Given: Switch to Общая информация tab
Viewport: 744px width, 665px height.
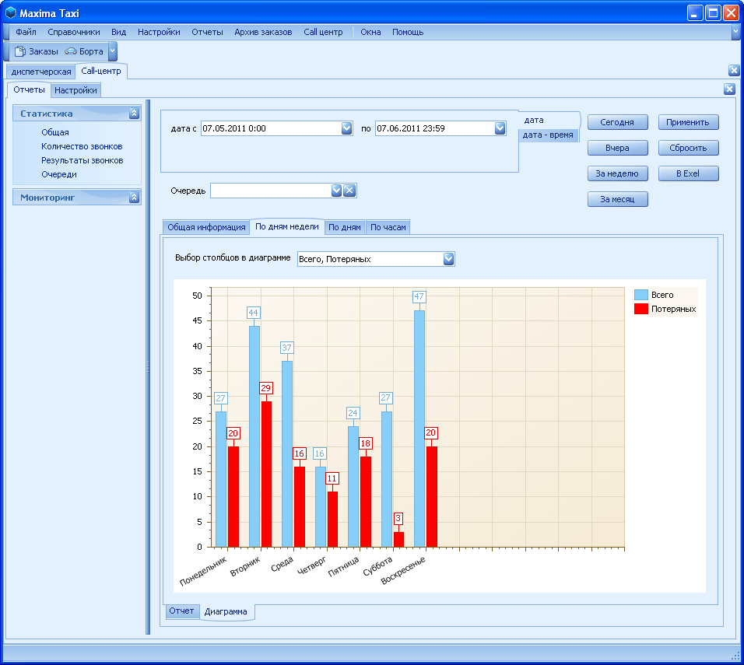Looking at the screenshot, I should tap(206, 227).
